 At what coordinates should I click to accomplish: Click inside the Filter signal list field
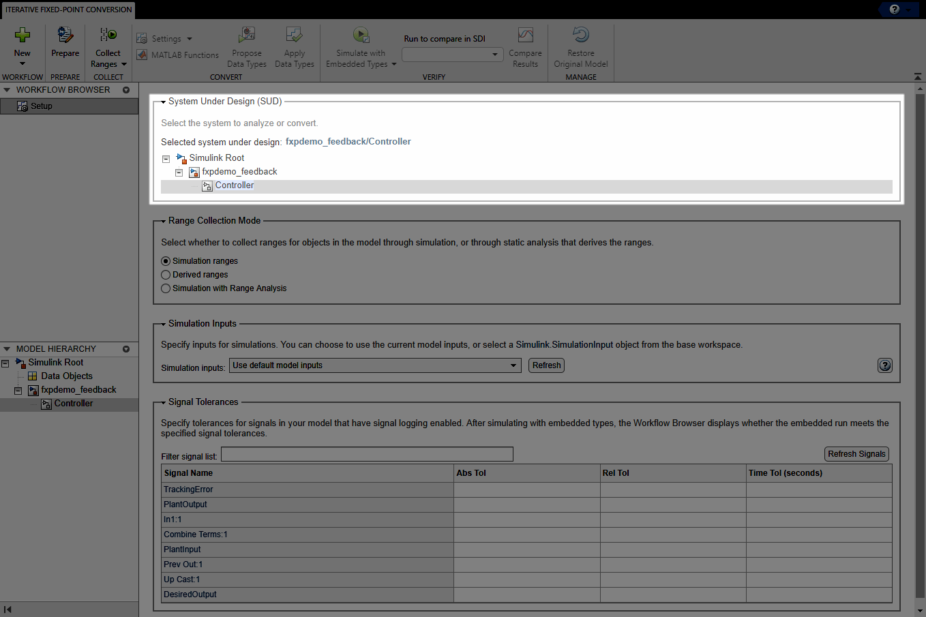(x=366, y=453)
